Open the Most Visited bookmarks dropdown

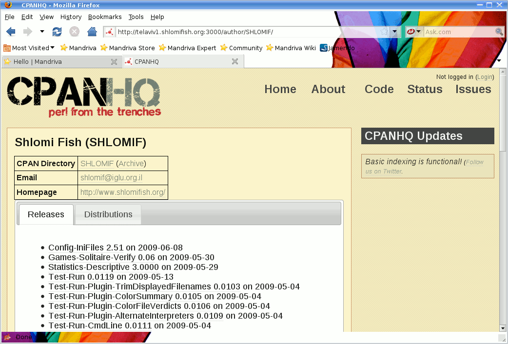[x=29, y=48]
